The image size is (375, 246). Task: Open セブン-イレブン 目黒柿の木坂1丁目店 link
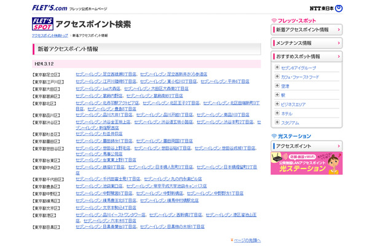click(172, 226)
